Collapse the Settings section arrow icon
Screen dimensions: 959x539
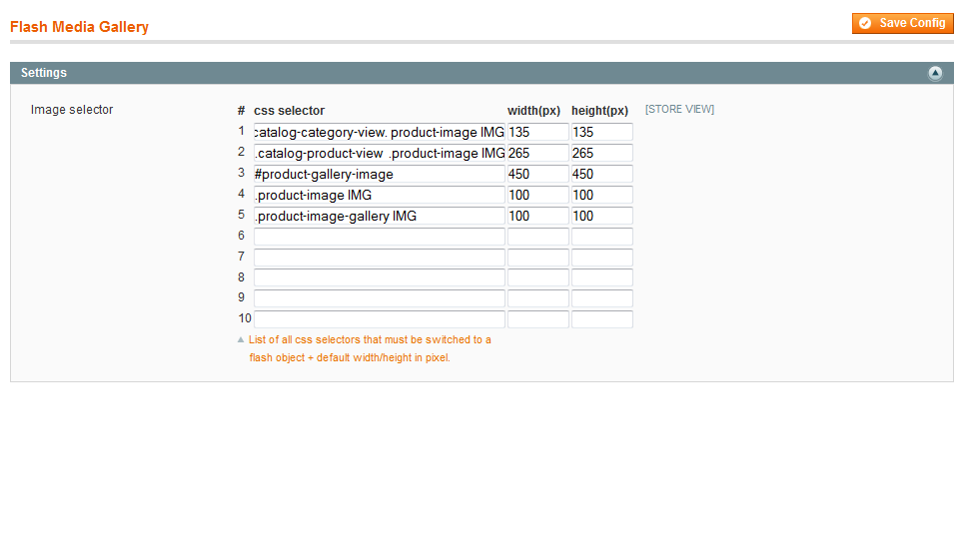coord(935,73)
